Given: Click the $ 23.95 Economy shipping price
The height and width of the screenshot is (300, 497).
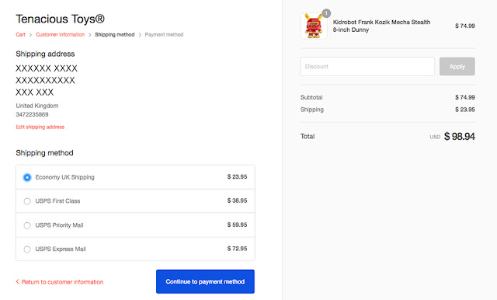Looking at the screenshot, I should 237,176.
